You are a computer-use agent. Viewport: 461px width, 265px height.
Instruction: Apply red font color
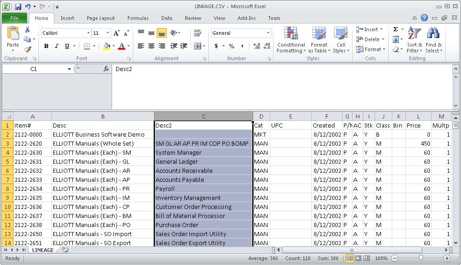(122, 46)
